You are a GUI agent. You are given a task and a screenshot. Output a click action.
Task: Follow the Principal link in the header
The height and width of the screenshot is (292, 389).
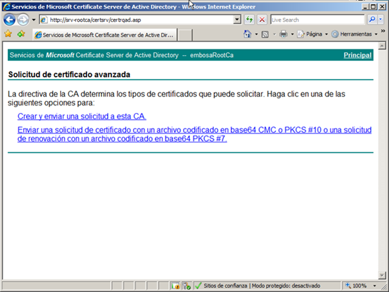[357, 55]
